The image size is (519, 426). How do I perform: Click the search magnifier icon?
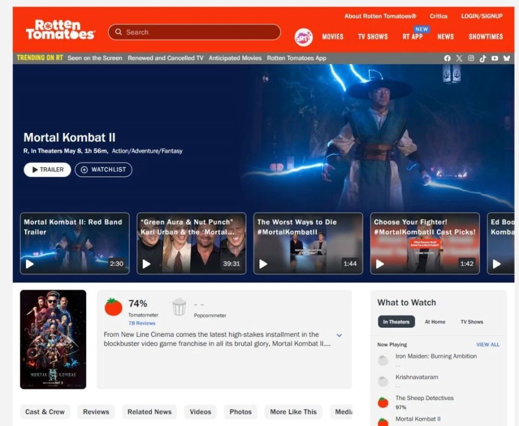118,32
